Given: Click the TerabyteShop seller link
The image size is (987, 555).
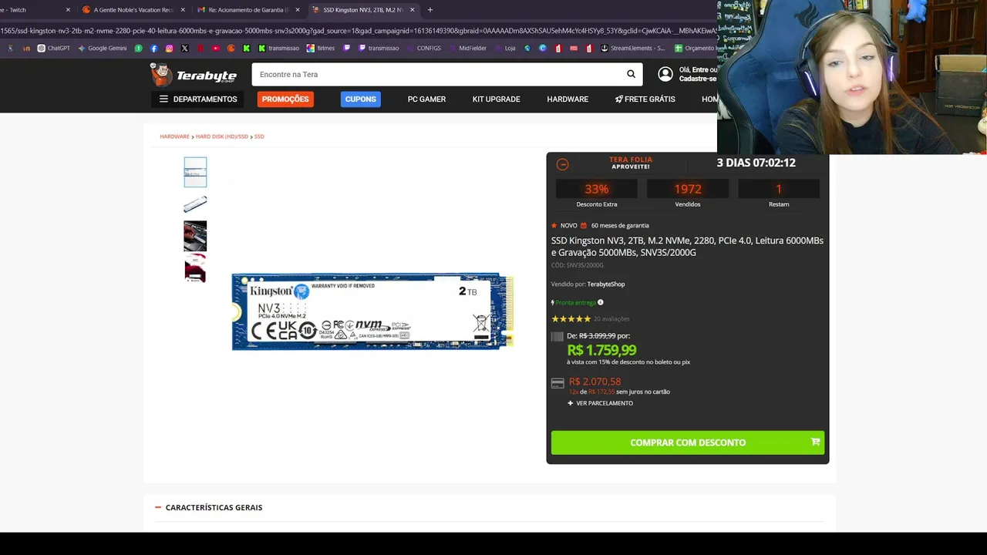Looking at the screenshot, I should tap(606, 284).
